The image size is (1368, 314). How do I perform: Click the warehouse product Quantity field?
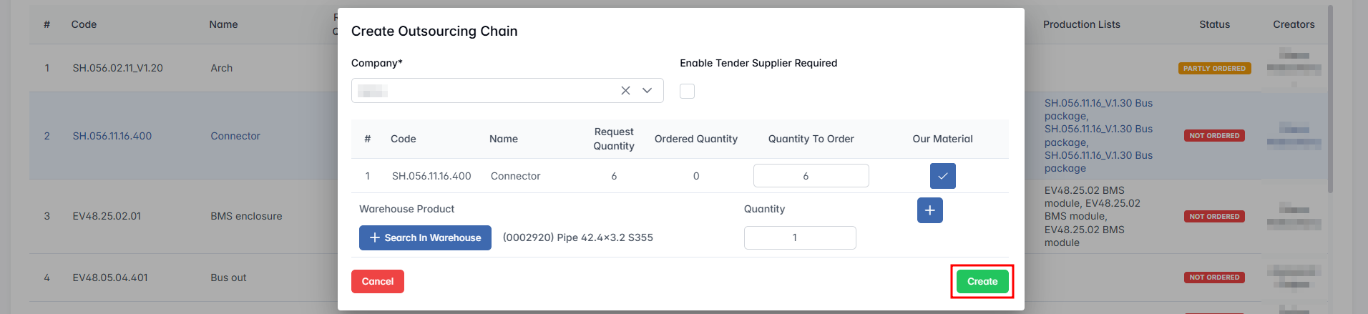coord(799,238)
